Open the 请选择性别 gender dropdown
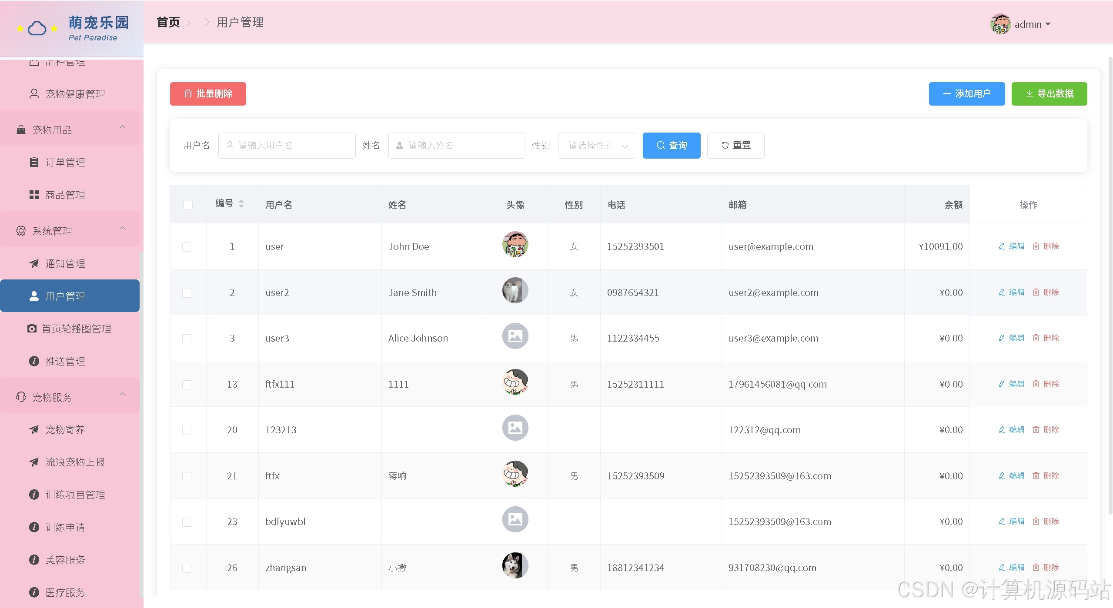Viewport: 1113px width, 608px height. coord(597,146)
